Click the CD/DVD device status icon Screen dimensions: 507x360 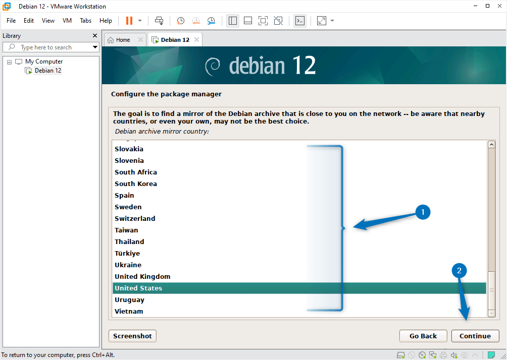(422, 355)
